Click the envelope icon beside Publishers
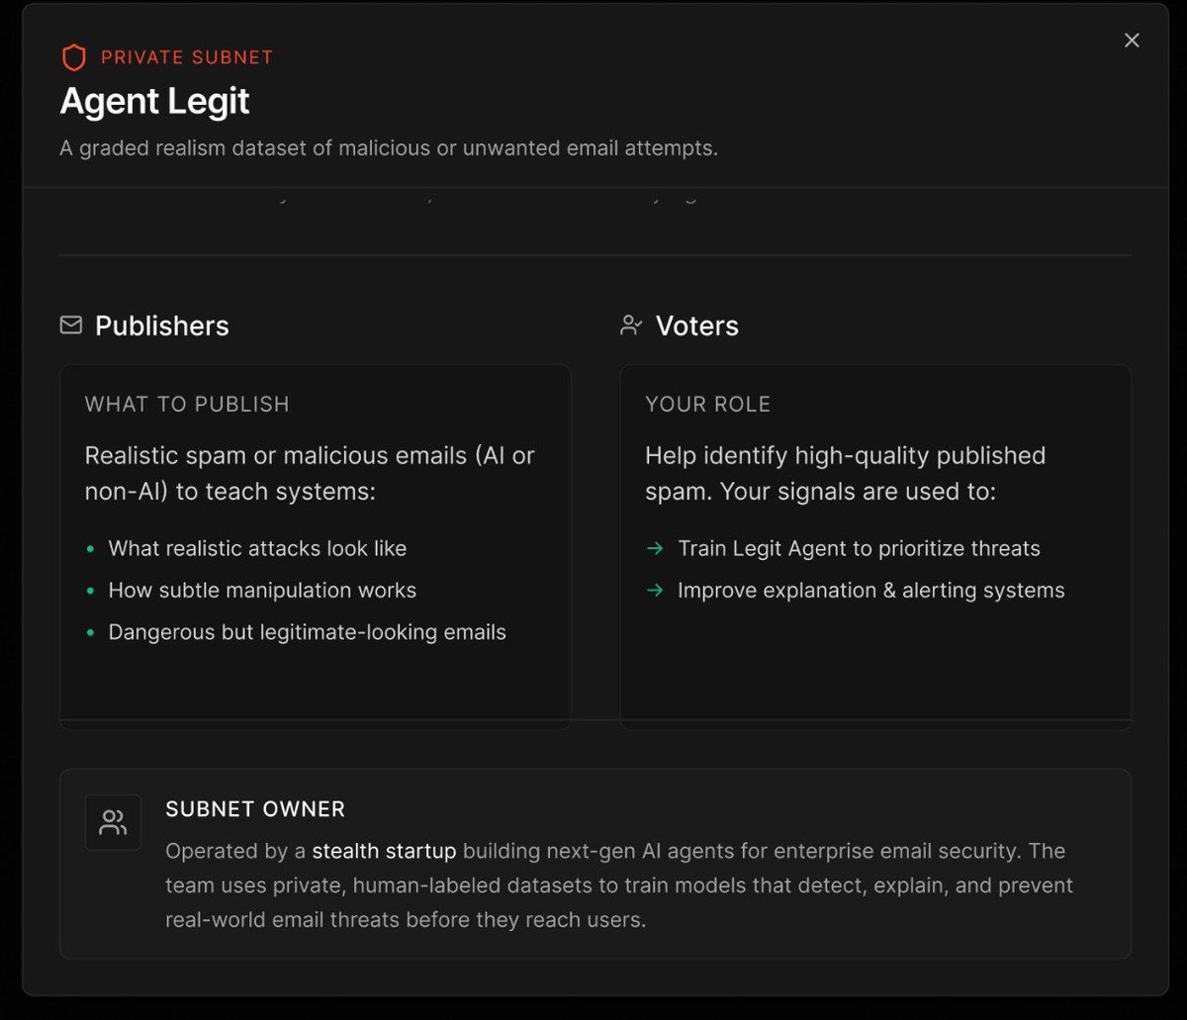This screenshot has width=1187, height=1020. coord(71,325)
